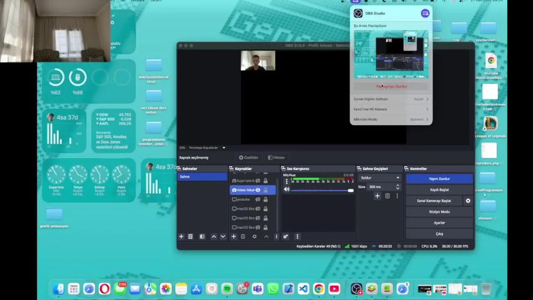Open the Soldur transition dropdown
This screenshot has height=300, width=533.
click(x=380, y=178)
